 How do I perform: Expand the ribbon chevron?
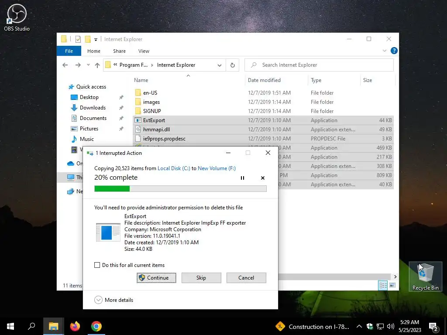pyautogui.click(x=384, y=51)
